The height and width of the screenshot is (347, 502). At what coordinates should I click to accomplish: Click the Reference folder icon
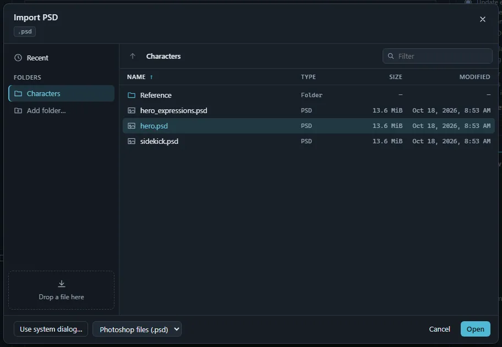[132, 95]
